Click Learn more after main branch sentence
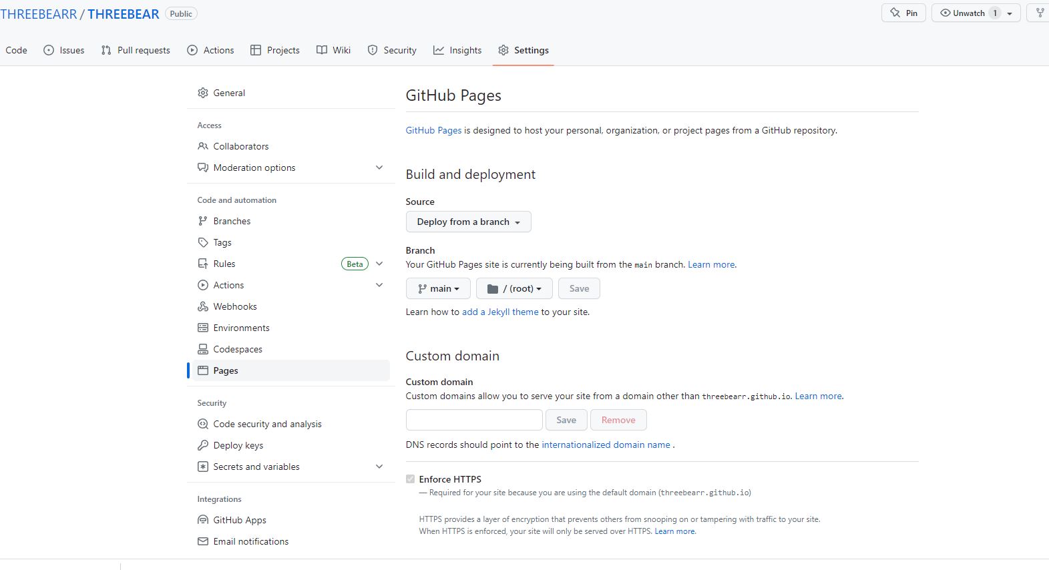Screen dimensions: 1049x570 point(712,264)
